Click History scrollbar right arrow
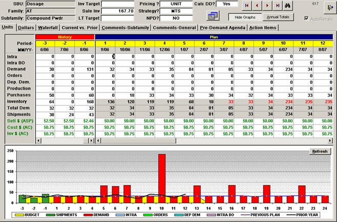337x222 pixels. [92, 141]
